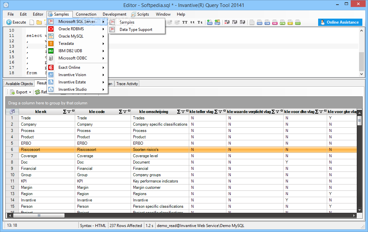The width and height of the screenshot is (368, 232).
Task: Switch syntax highlighting to SQL icon
Action: coord(260,22)
